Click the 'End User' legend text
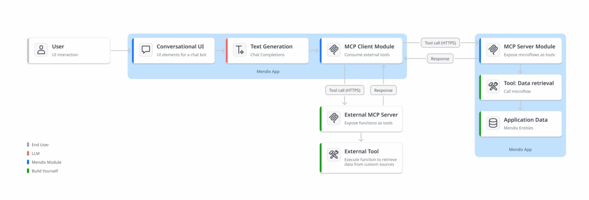Screen dimensions: 589x200 point(40,145)
